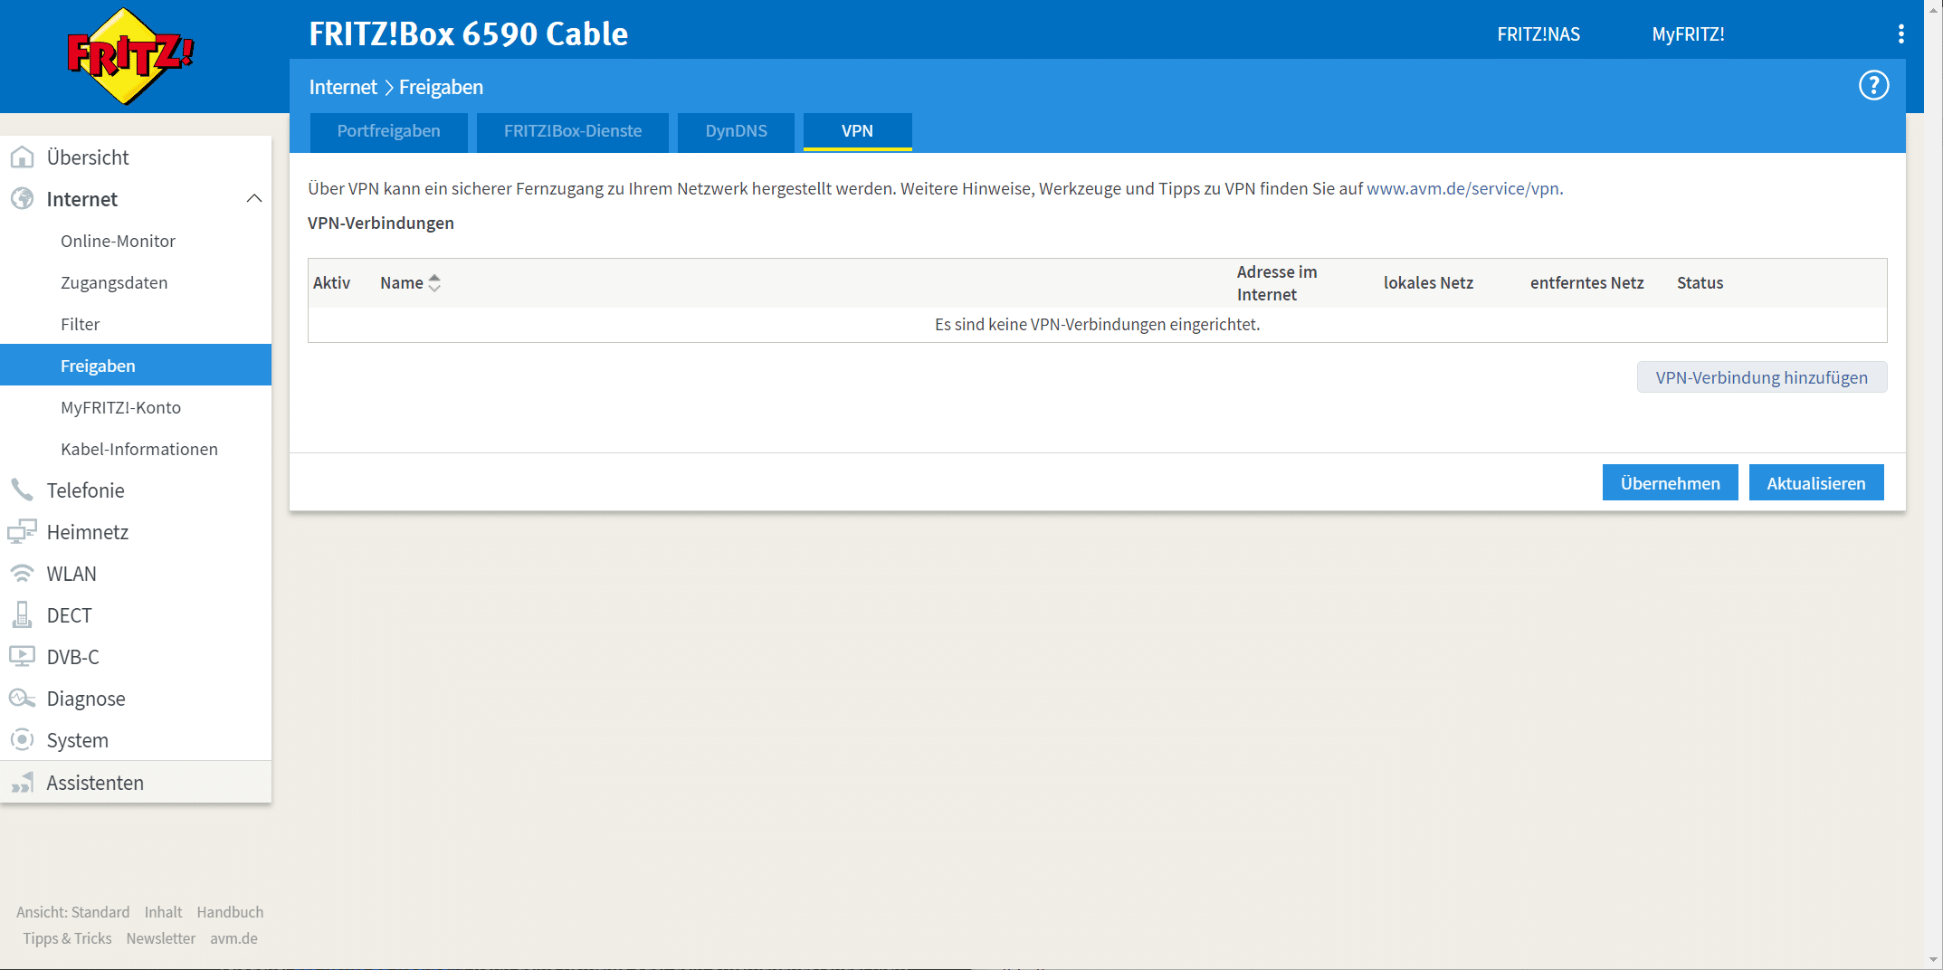Click the Diagnose icon in sidebar
Image resolution: width=1943 pixels, height=970 pixels.
(x=22, y=699)
